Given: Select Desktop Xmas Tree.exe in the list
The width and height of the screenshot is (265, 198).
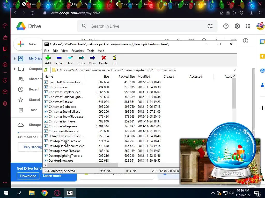Looking at the screenshot, I should coord(64,151).
